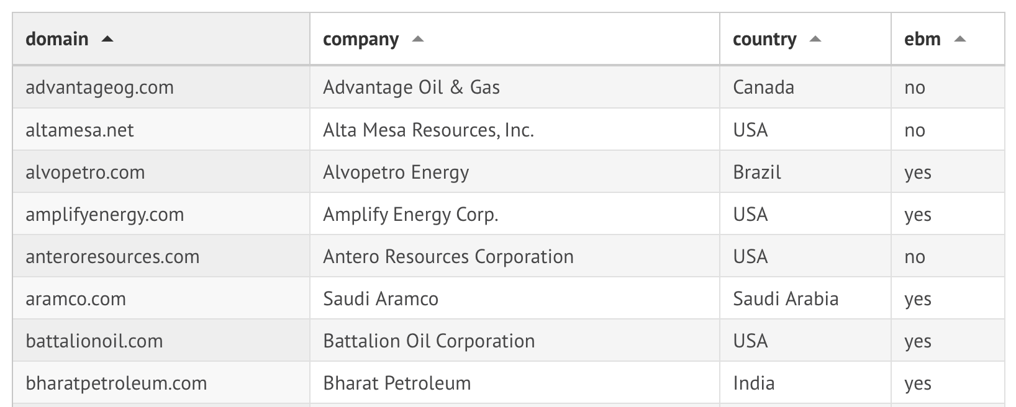The image size is (1016, 407).
Task: Sort table by domain header
Action: 57,39
